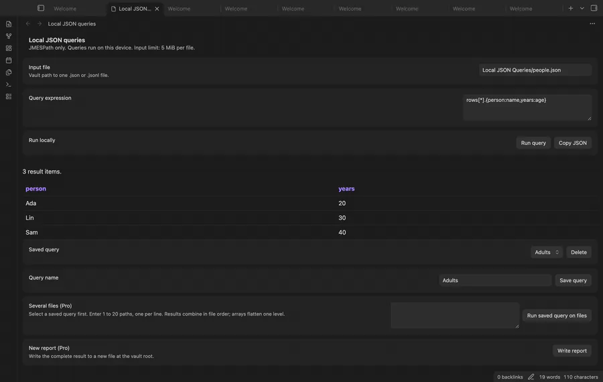Open the three-dot more options menu
603x382 pixels.
592,23
